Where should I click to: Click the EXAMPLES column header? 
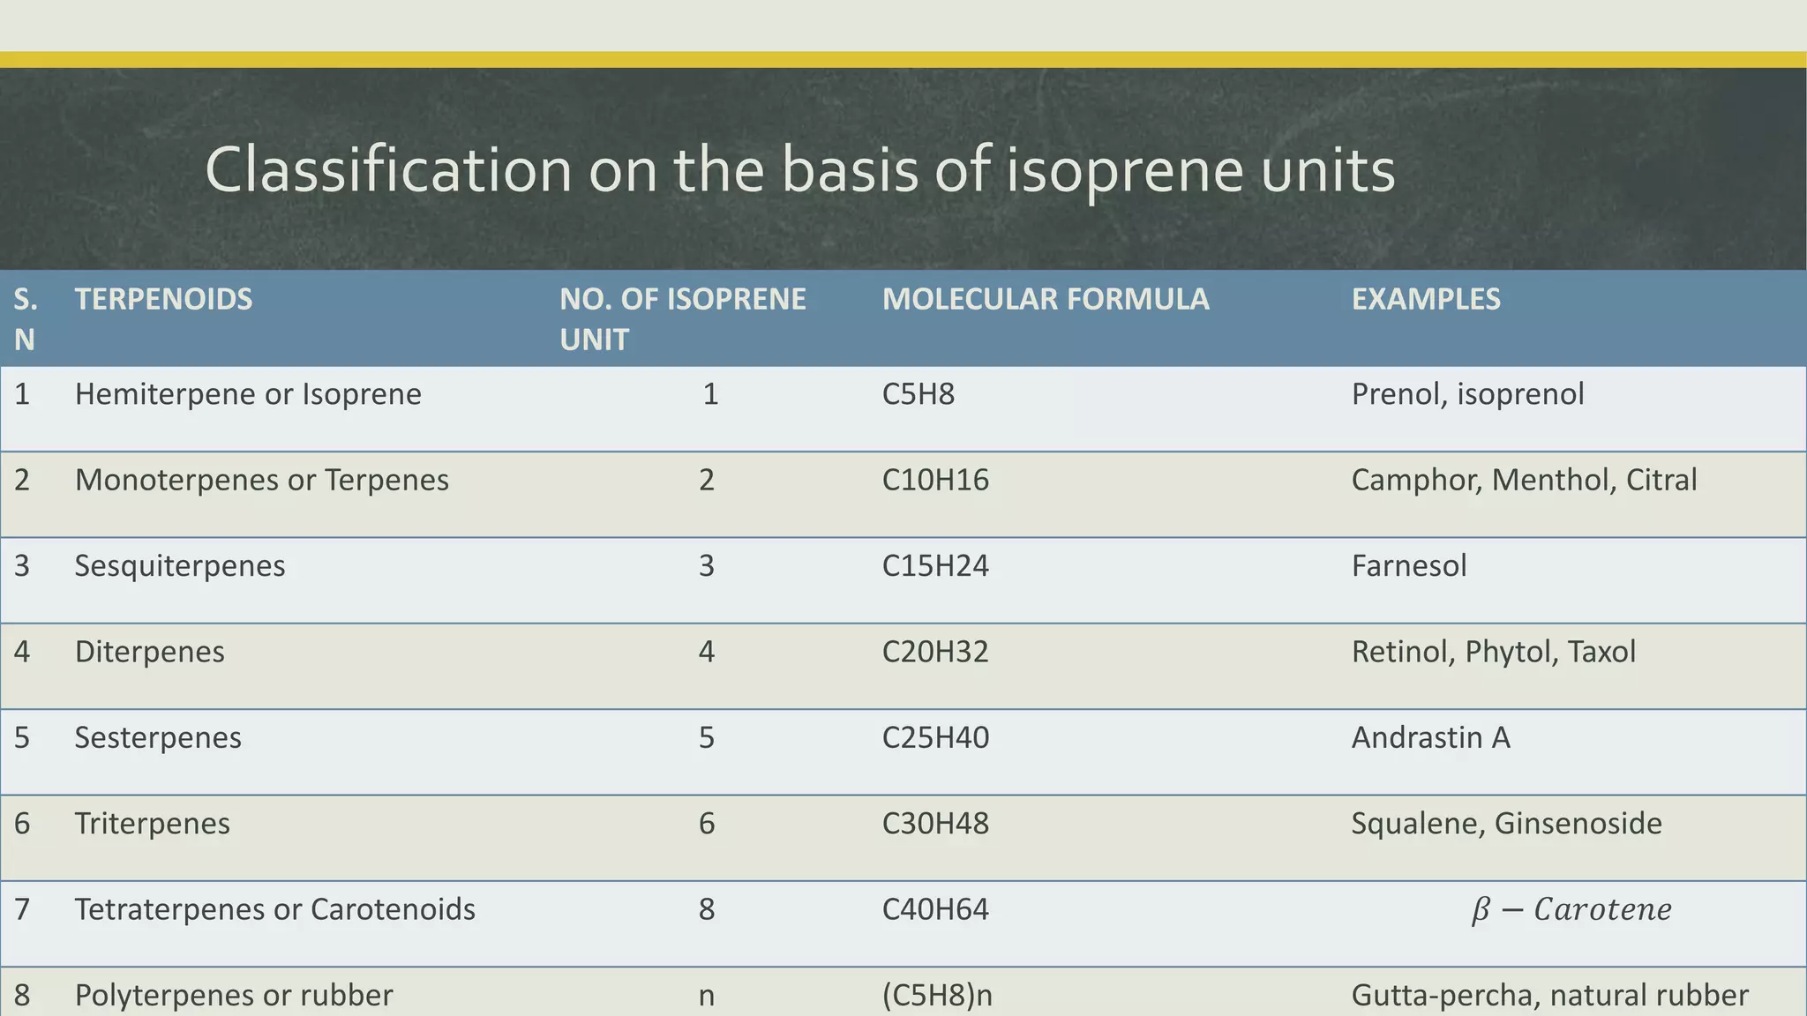1425,299
